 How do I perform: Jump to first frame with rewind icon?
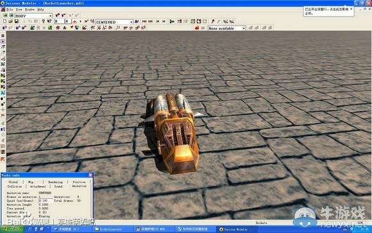(144, 22)
